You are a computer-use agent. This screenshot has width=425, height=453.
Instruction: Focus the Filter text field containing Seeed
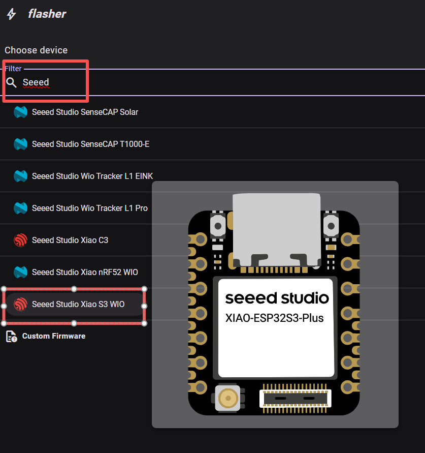click(203, 82)
